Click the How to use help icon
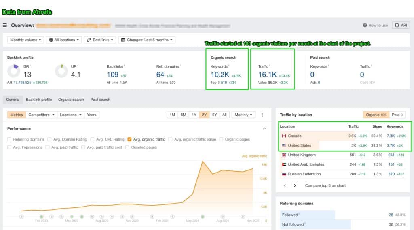 tap(365, 25)
